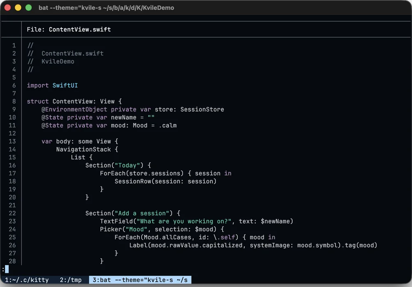
Task: Select active tab 3:bat --theme
Action: click(x=140, y=280)
